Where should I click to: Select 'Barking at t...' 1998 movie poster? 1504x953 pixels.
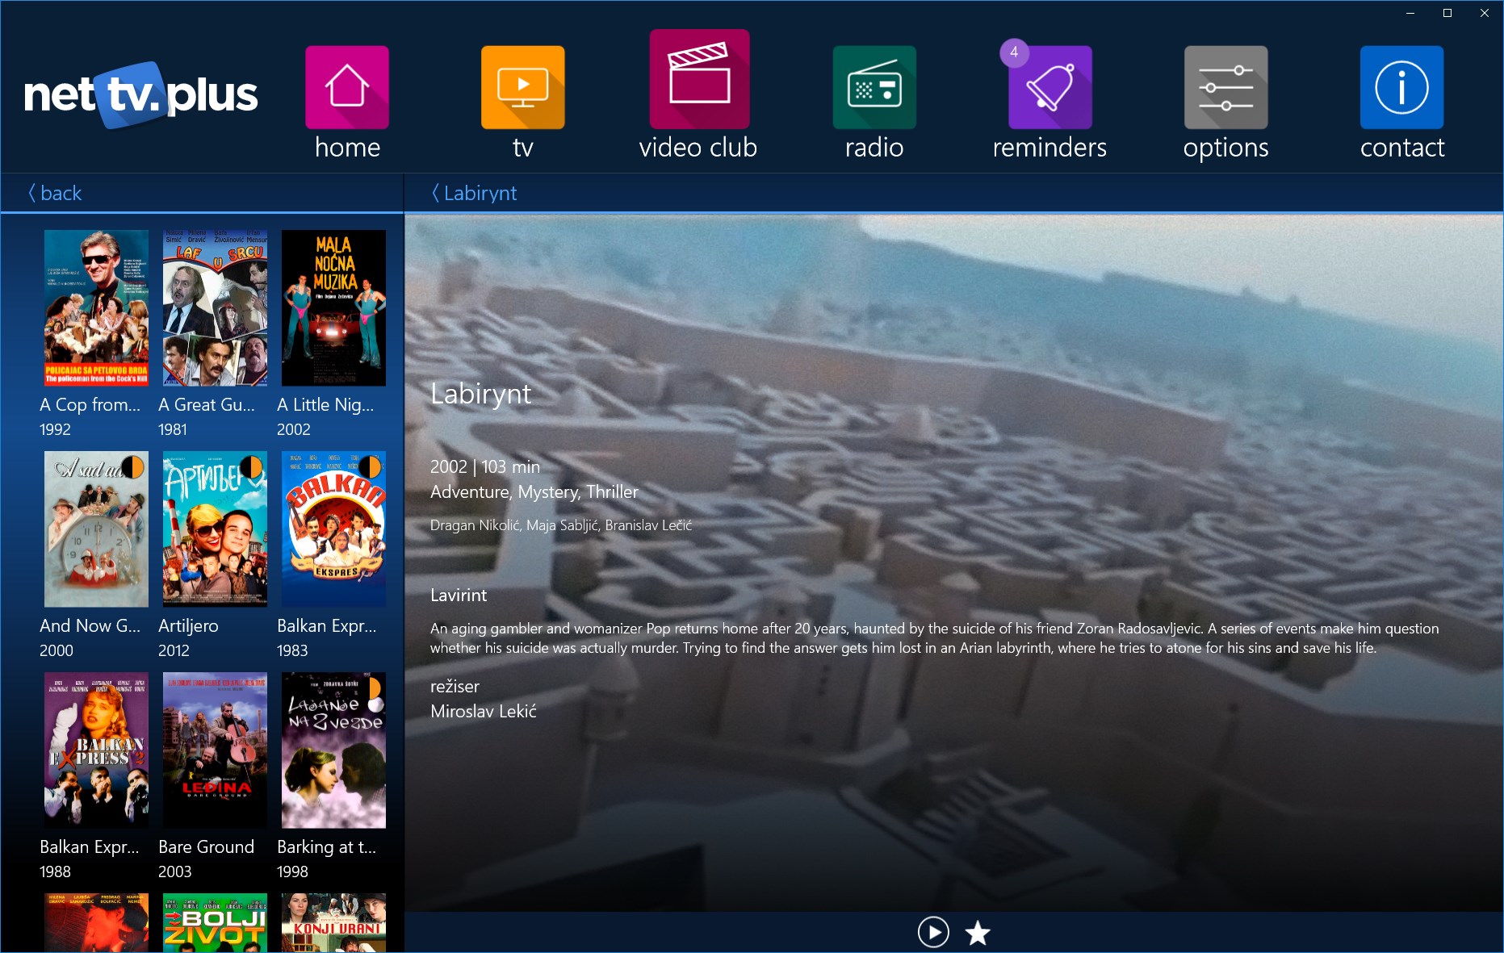point(333,750)
